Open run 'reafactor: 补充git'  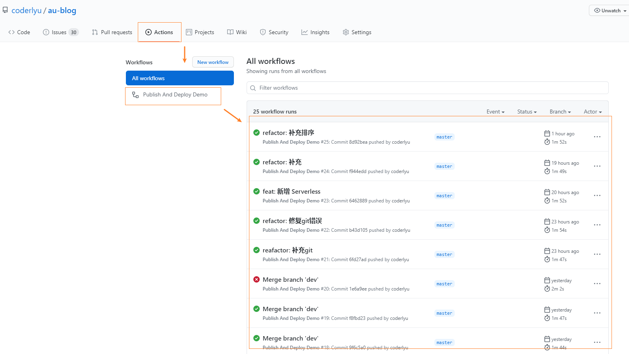tap(287, 250)
